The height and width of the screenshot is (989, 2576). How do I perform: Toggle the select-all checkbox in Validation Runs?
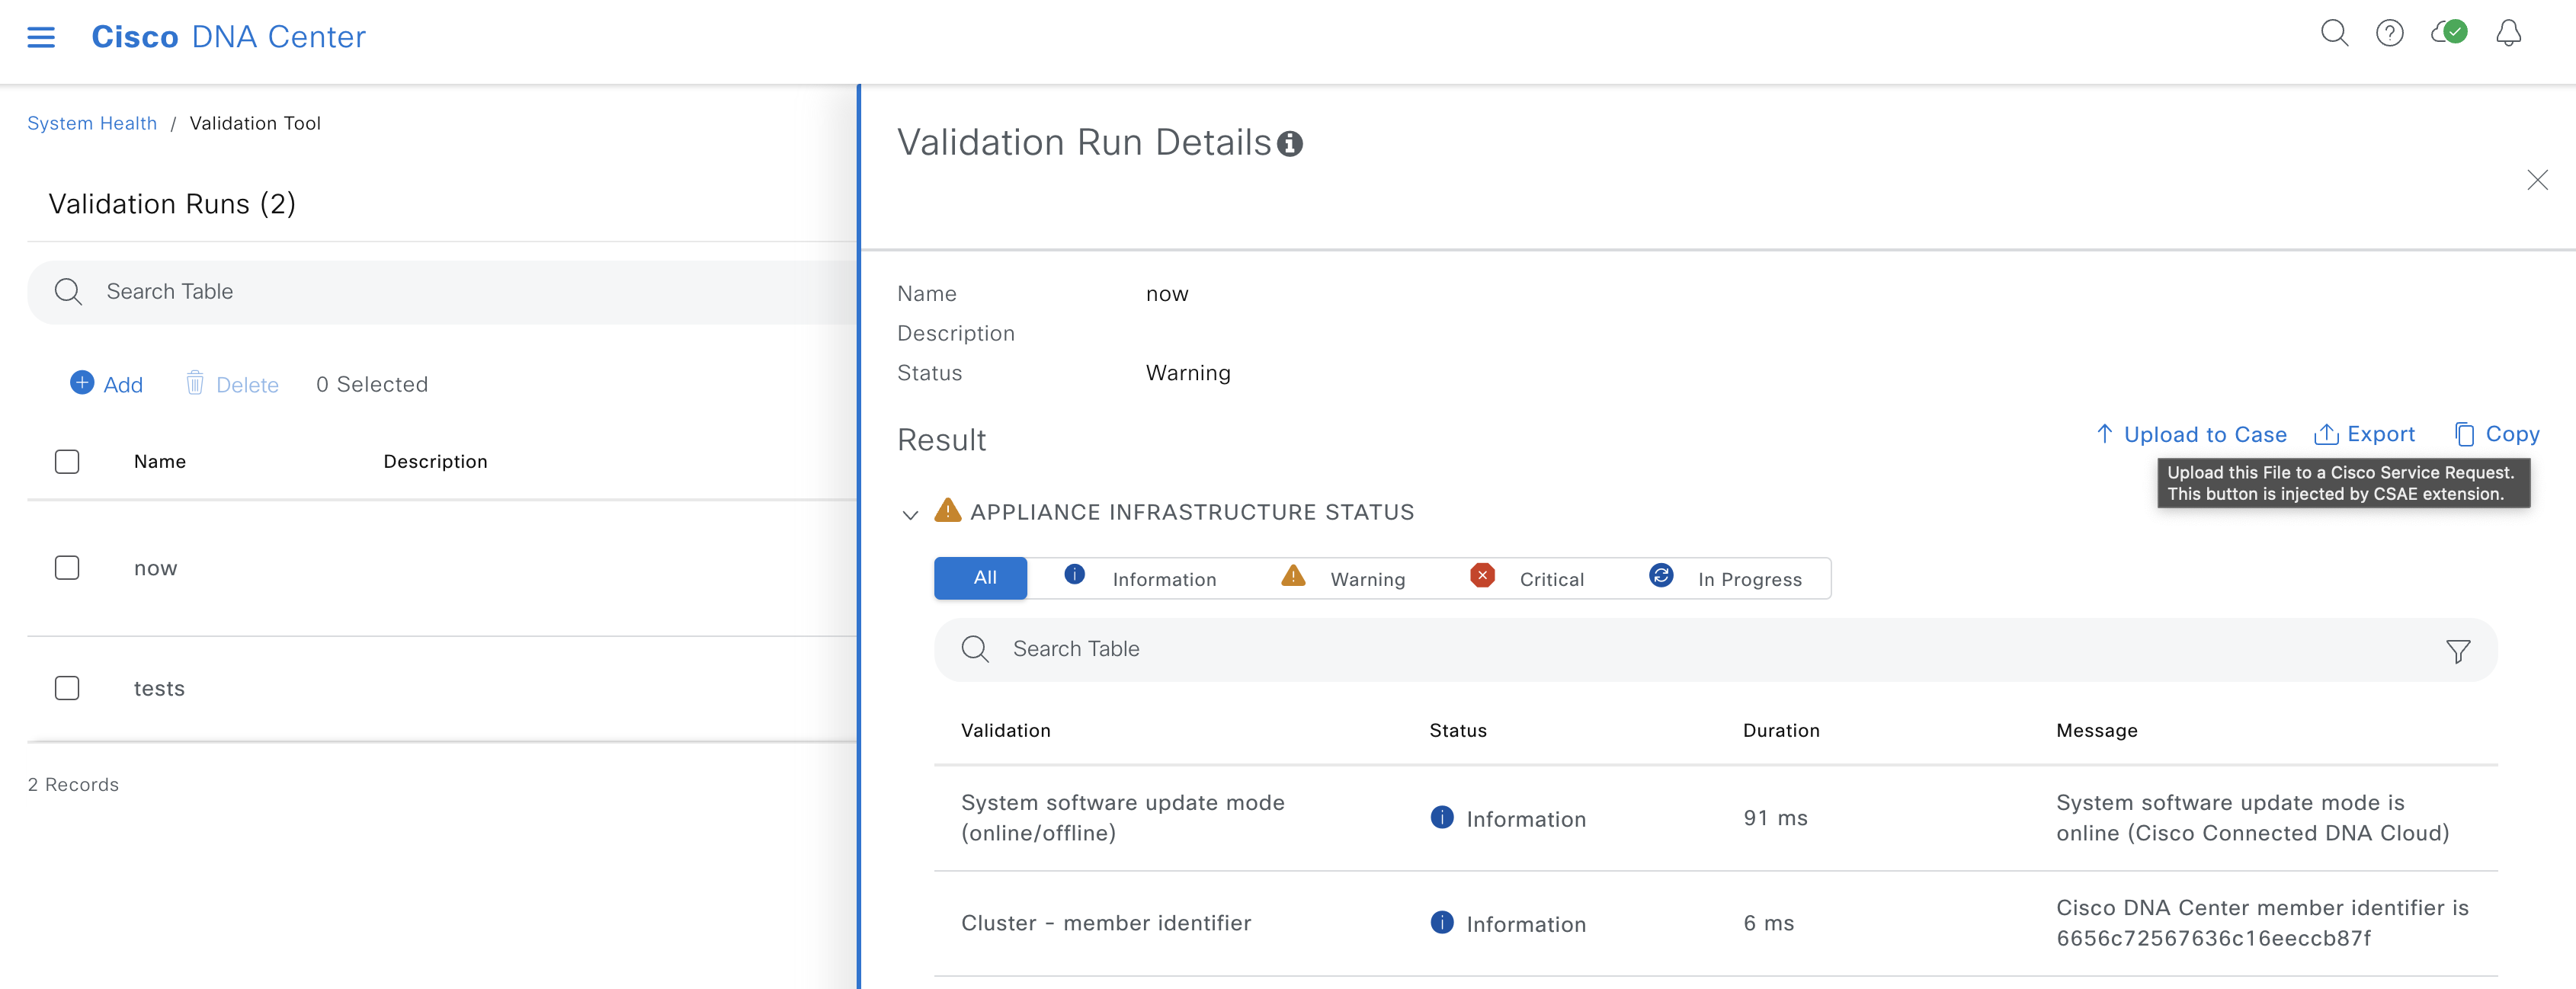67,462
